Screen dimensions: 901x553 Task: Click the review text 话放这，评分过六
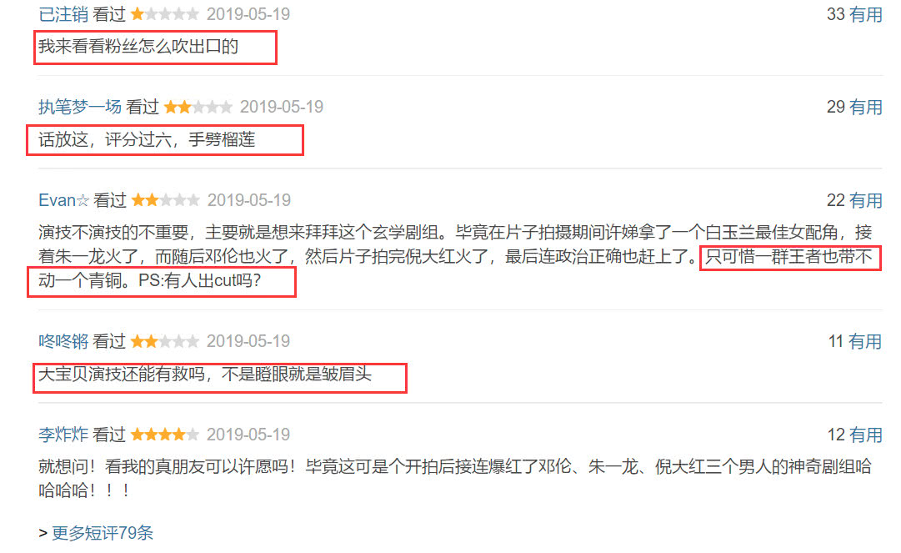105,139
